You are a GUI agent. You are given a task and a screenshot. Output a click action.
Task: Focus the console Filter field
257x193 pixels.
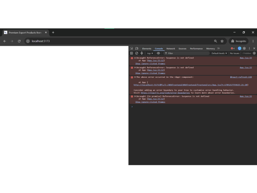coord(187,53)
